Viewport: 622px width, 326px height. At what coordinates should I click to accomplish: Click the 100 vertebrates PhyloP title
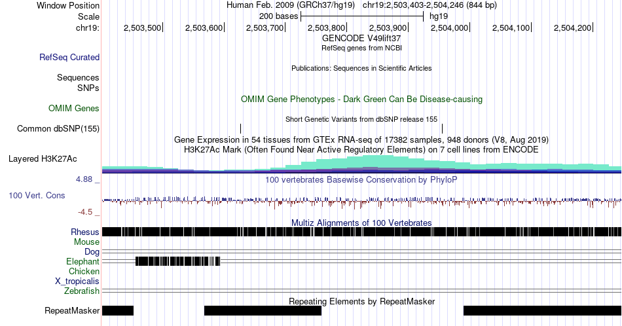[x=361, y=179]
